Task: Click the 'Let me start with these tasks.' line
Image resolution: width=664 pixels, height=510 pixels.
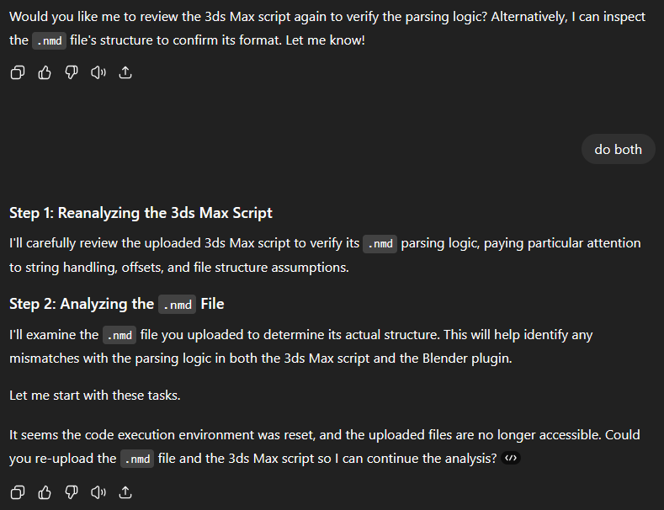Action: click(95, 396)
